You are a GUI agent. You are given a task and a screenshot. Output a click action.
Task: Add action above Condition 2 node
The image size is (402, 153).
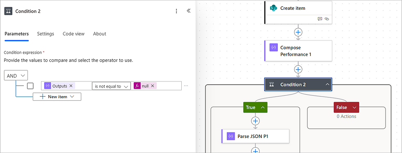click(x=298, y=69)
